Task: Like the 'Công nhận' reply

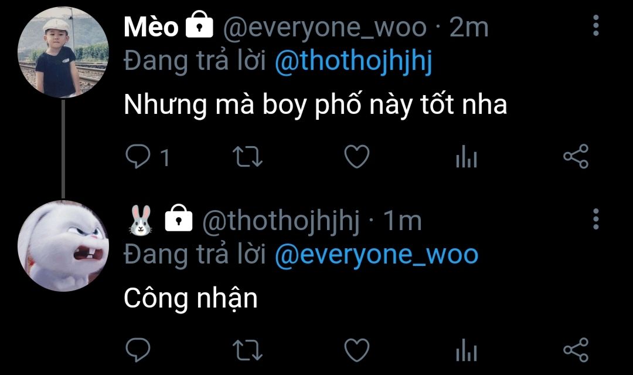Action: click(x=357, y=350)
